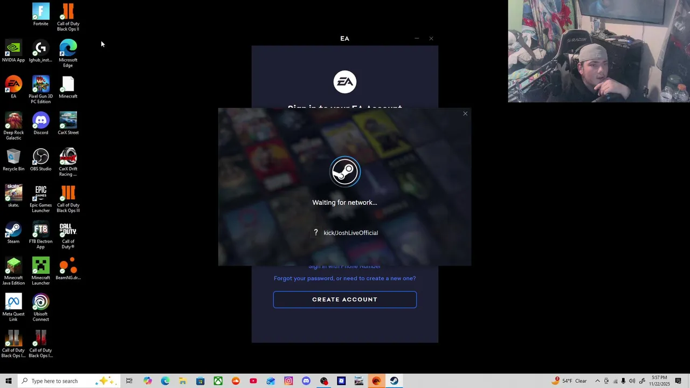This screenshot has width=690, height=388.
Task: Open the NVIDIA App desktop icon
Action: coord(13,51)
